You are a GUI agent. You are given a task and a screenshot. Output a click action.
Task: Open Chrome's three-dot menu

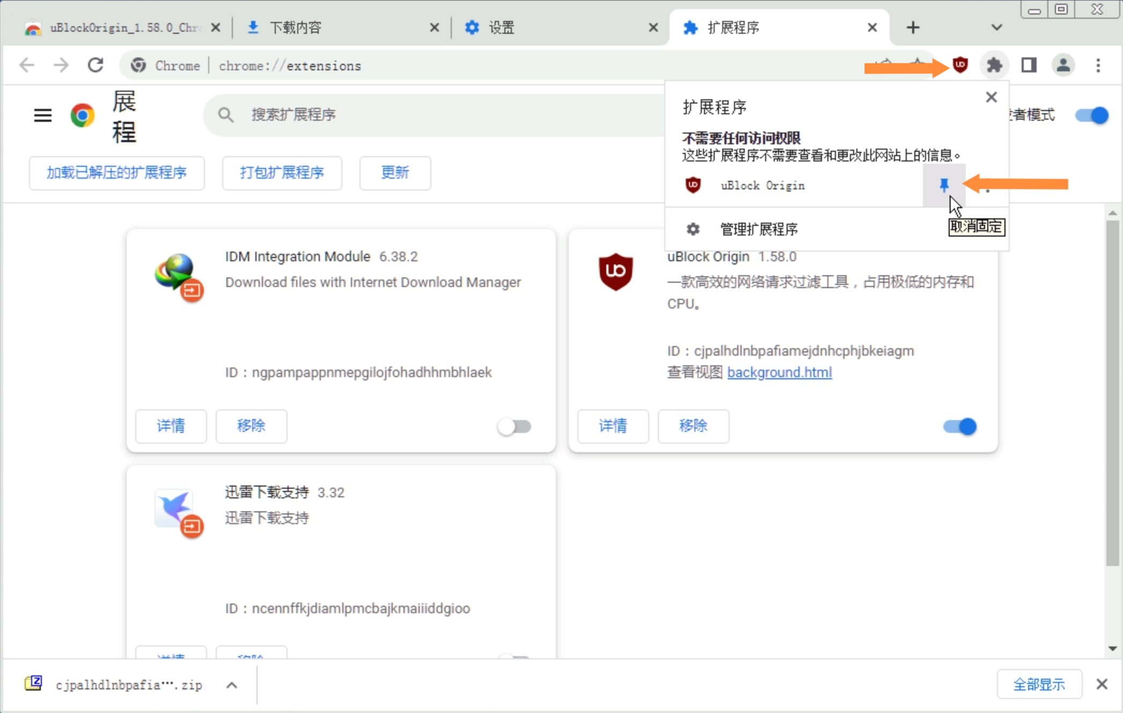[x=1098, y=65]
